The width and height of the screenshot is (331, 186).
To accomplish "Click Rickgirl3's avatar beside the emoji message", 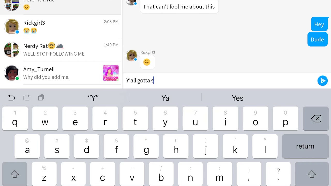I will click(132, 56).
